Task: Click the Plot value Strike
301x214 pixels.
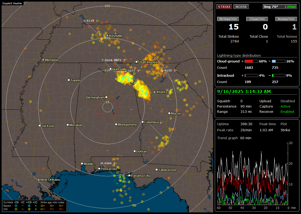Action: pyautogui.click(x=285, y=130)
